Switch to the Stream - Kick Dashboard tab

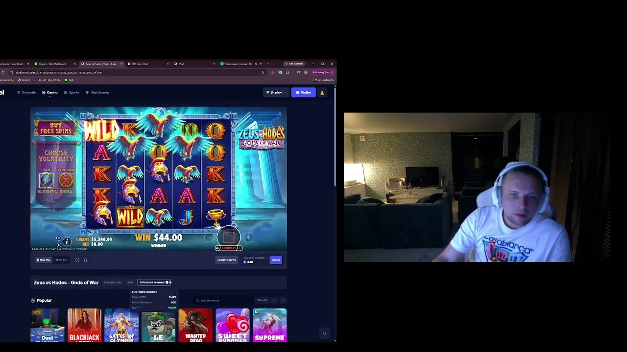coord(54,64)
